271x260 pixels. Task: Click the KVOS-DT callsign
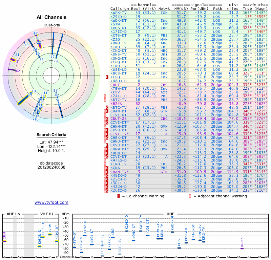118,28
